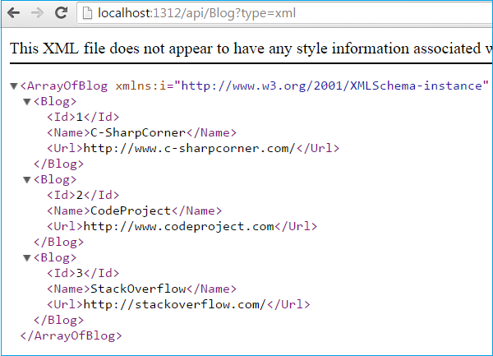Go forward with the browser forward arrow
493x356 pixels.
[38, 13]
